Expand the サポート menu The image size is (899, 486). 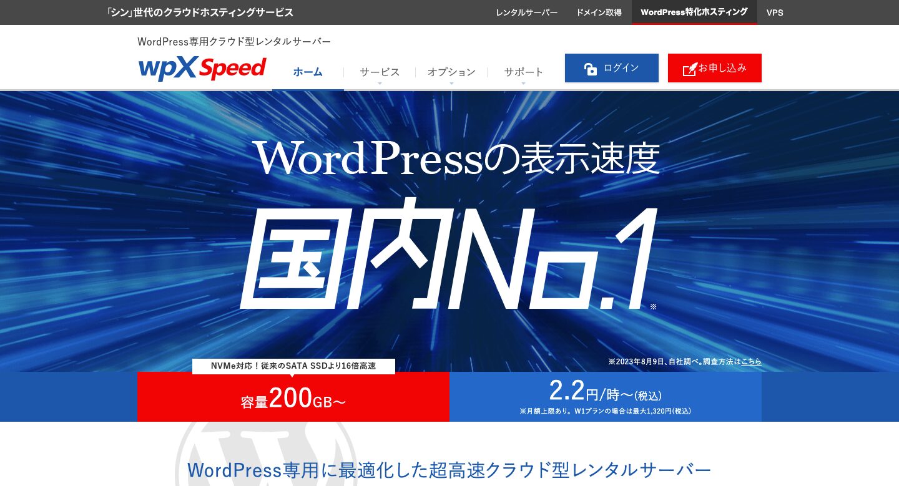point(523,72)
